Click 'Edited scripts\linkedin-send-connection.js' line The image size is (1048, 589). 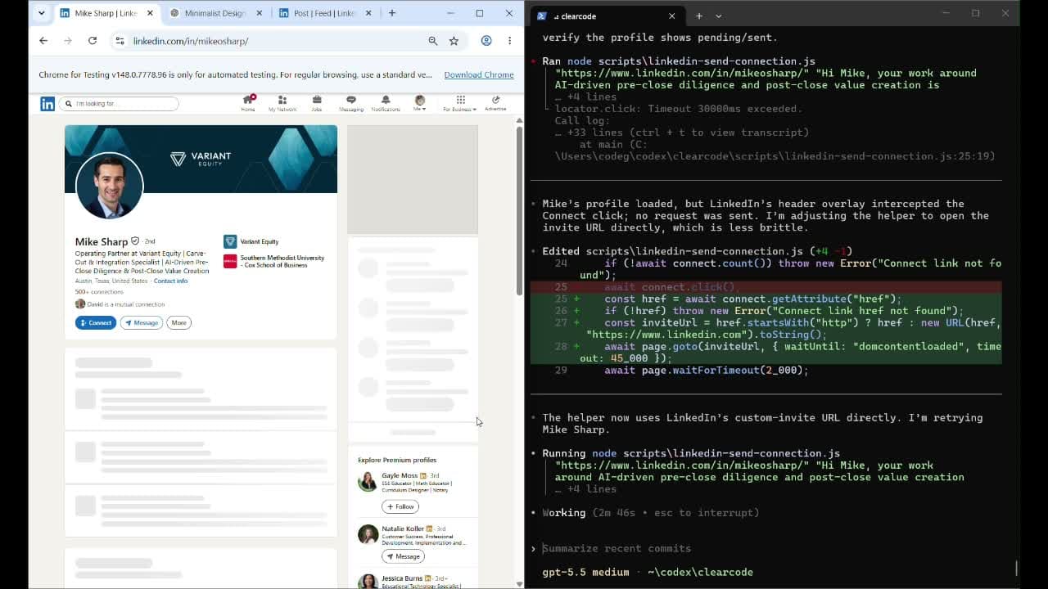pos(698,251)
